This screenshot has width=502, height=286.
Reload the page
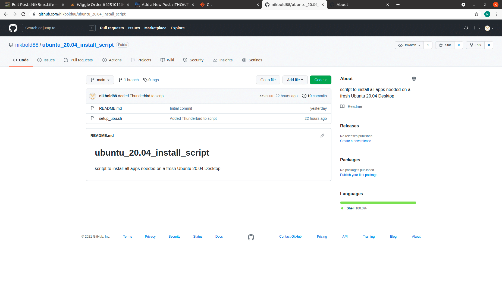23,14
